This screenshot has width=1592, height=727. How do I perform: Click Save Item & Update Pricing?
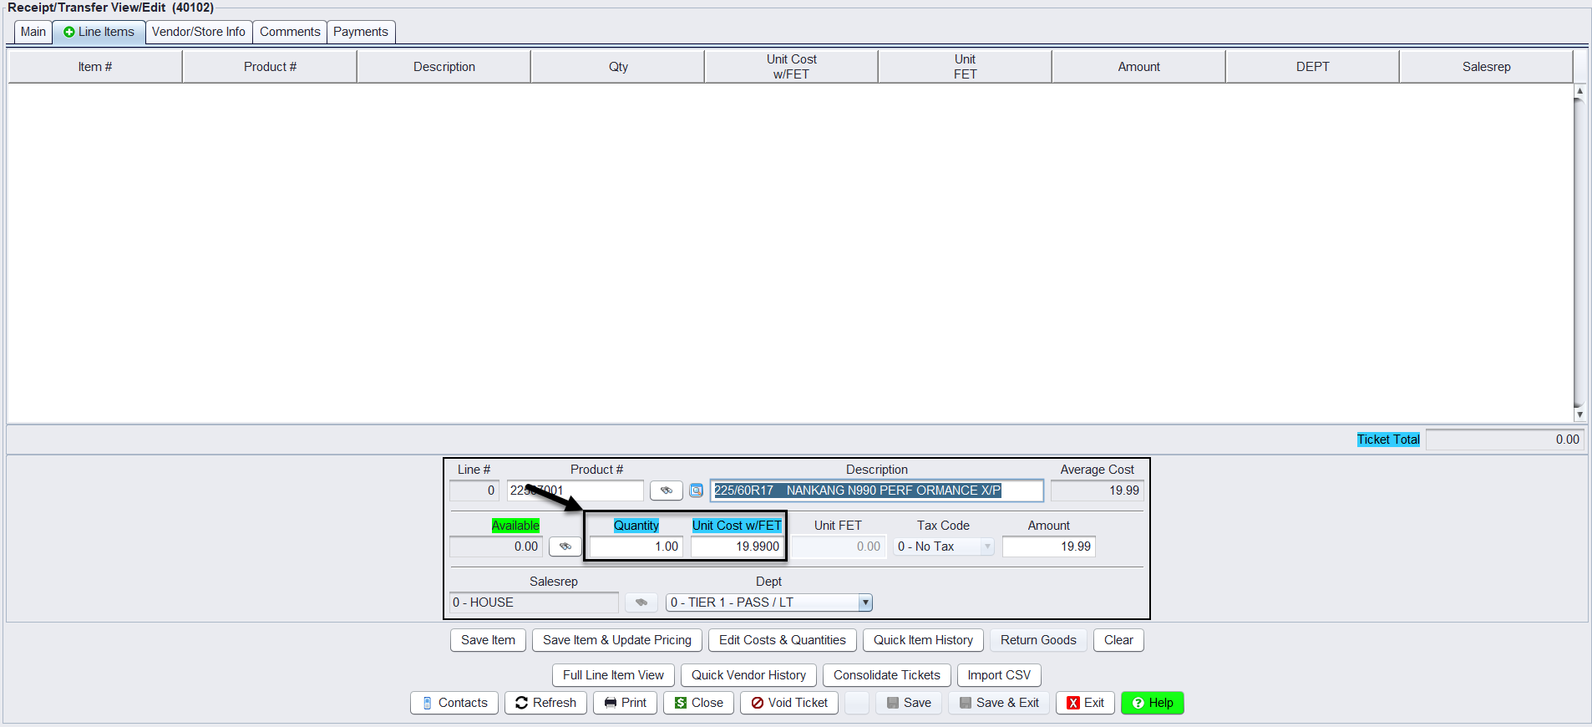[616, 640]
